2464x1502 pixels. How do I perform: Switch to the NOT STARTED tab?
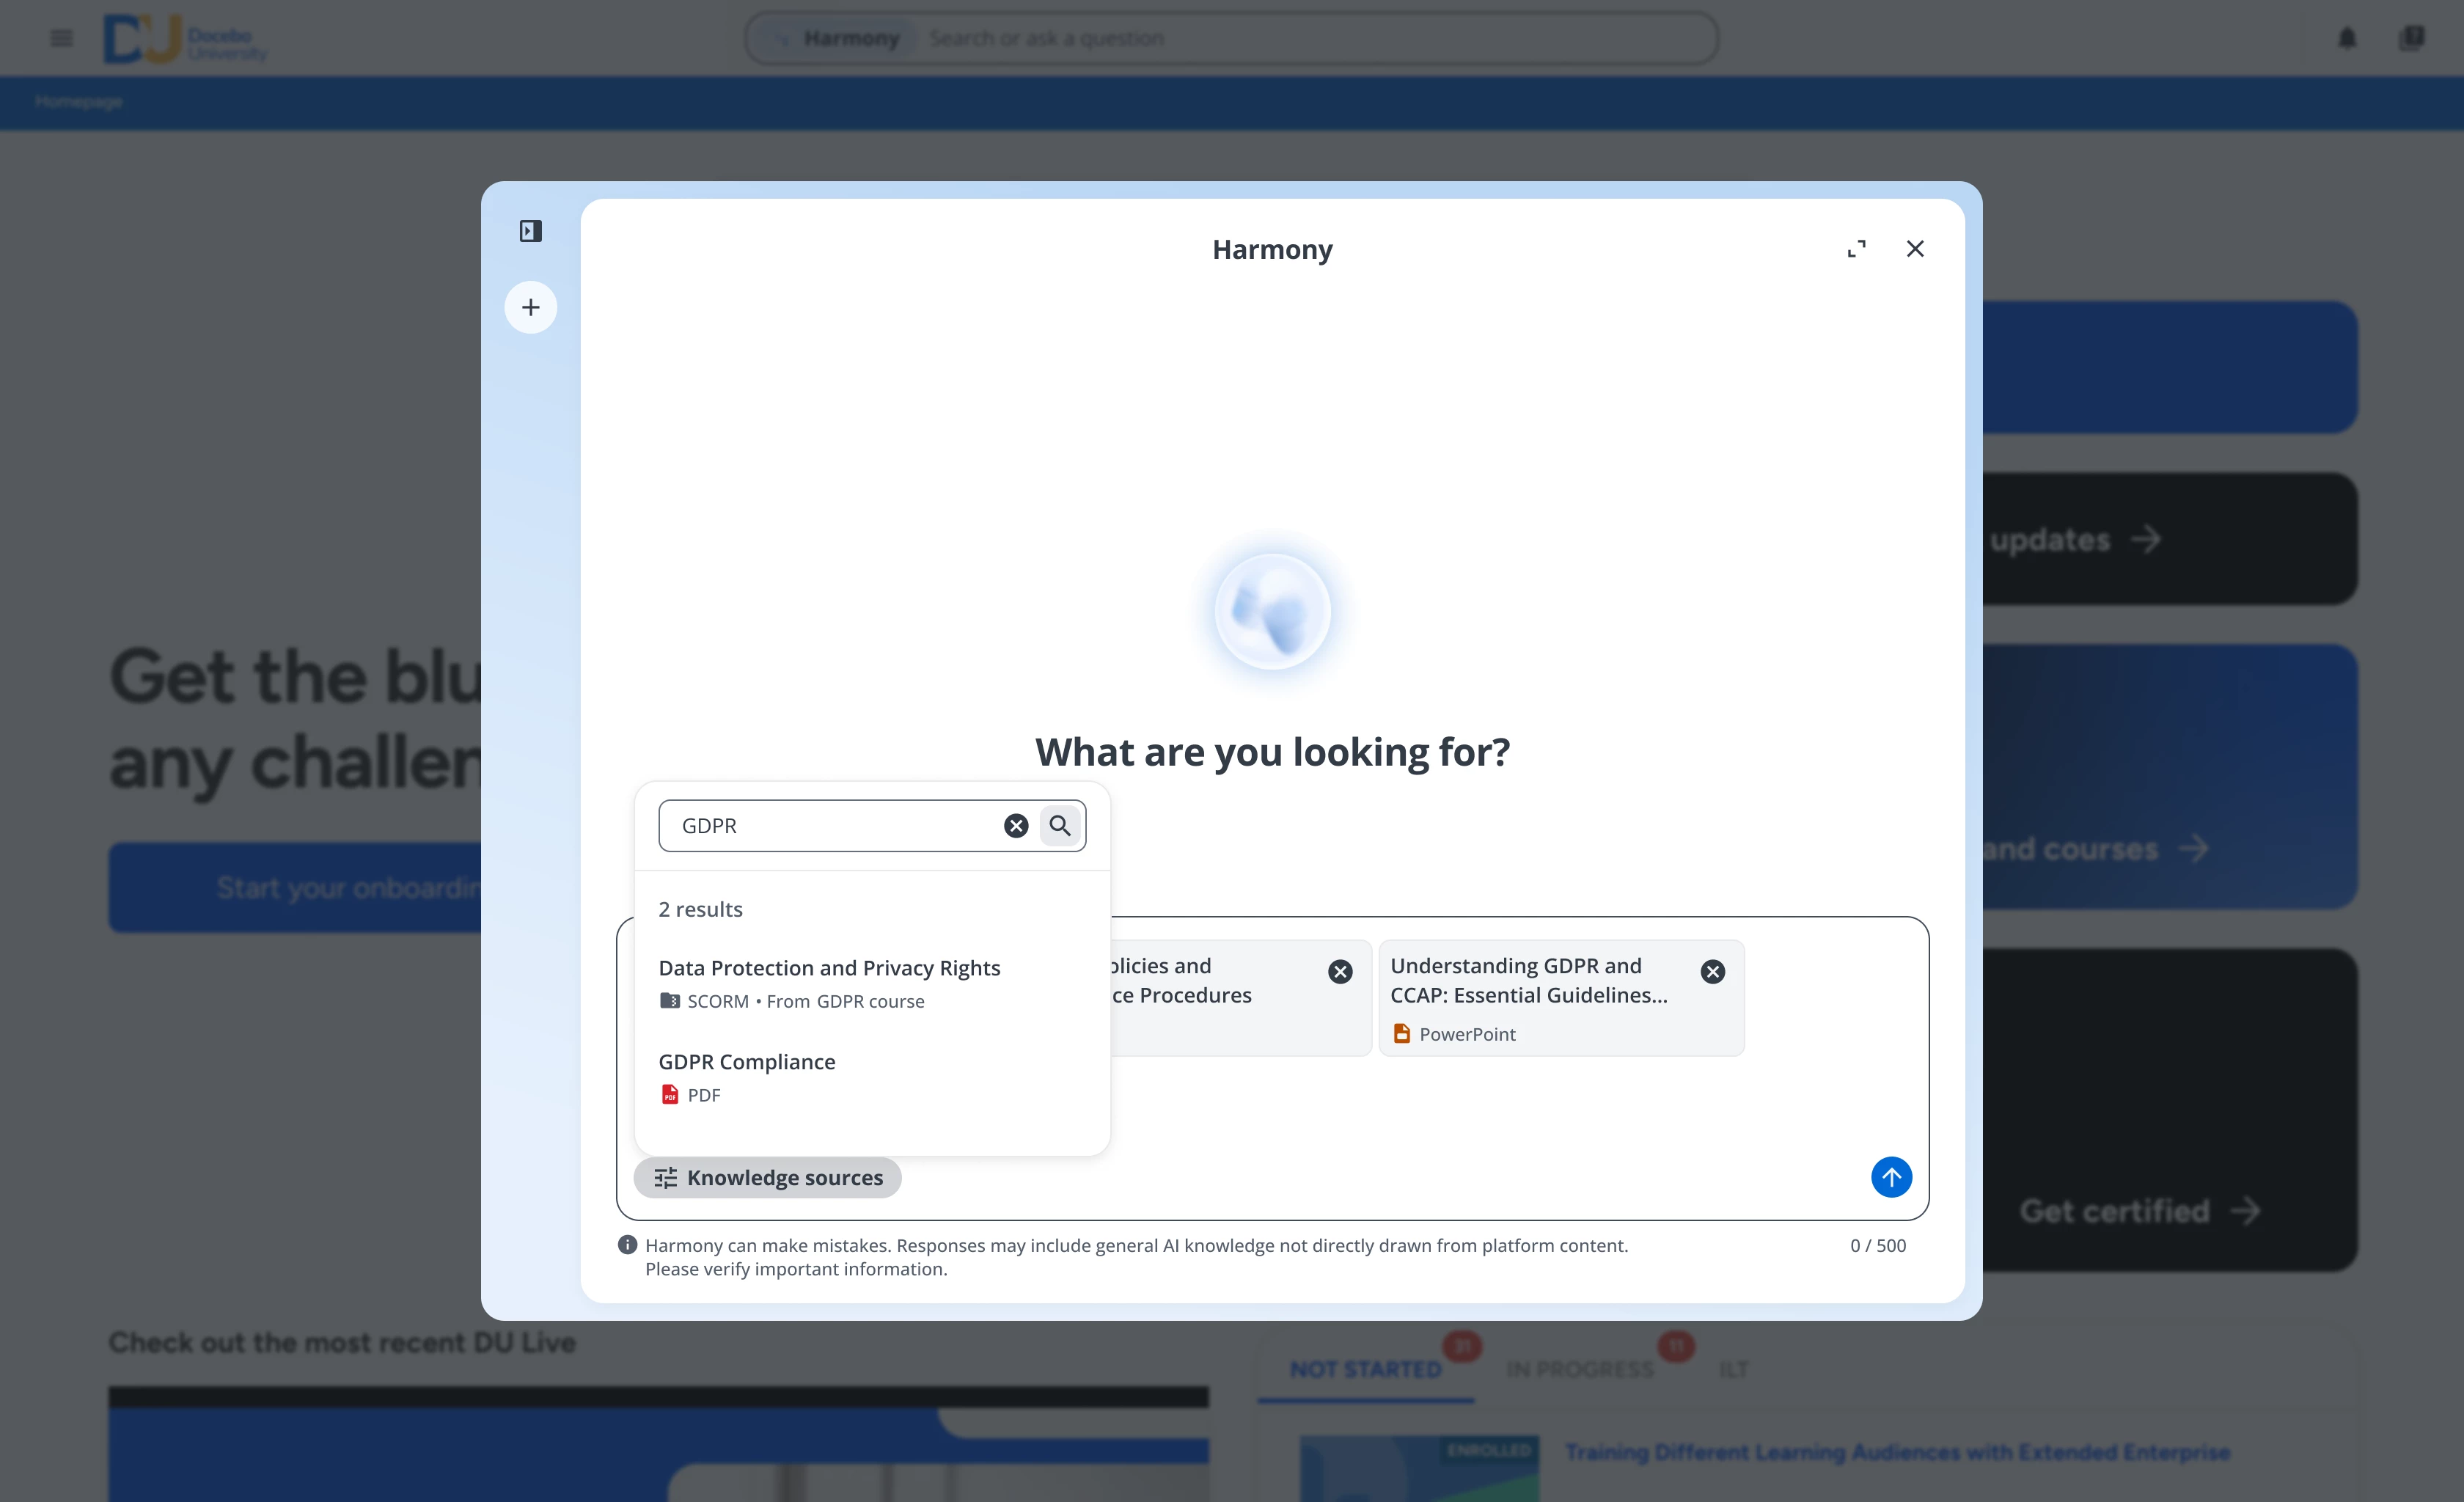[x=1365, y=1369]
